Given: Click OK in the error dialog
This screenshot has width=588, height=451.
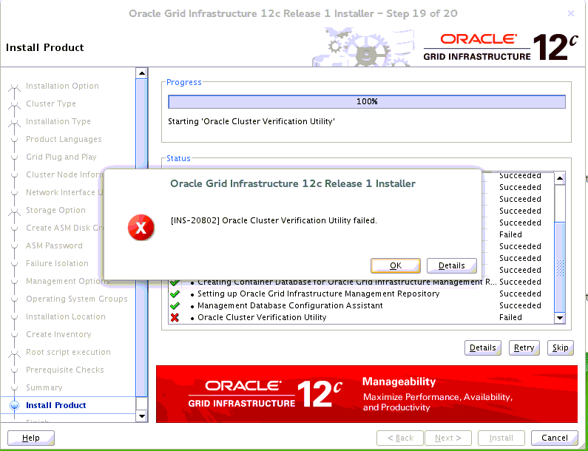Looking at the screenshot, I should click(x=395, y=266).
